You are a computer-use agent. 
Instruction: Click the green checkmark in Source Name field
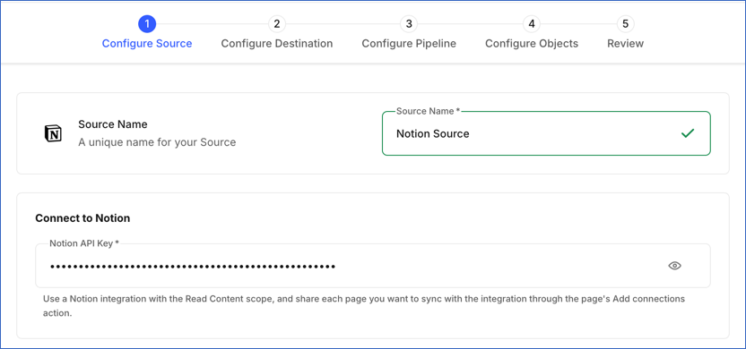click(x=688, y=133)
